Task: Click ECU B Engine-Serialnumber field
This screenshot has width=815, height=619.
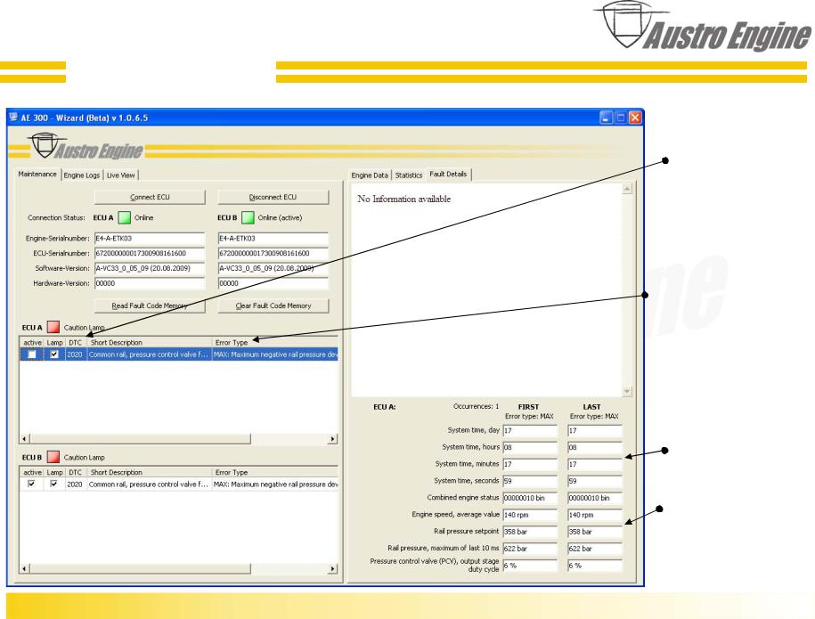Action: click(273, 239)
